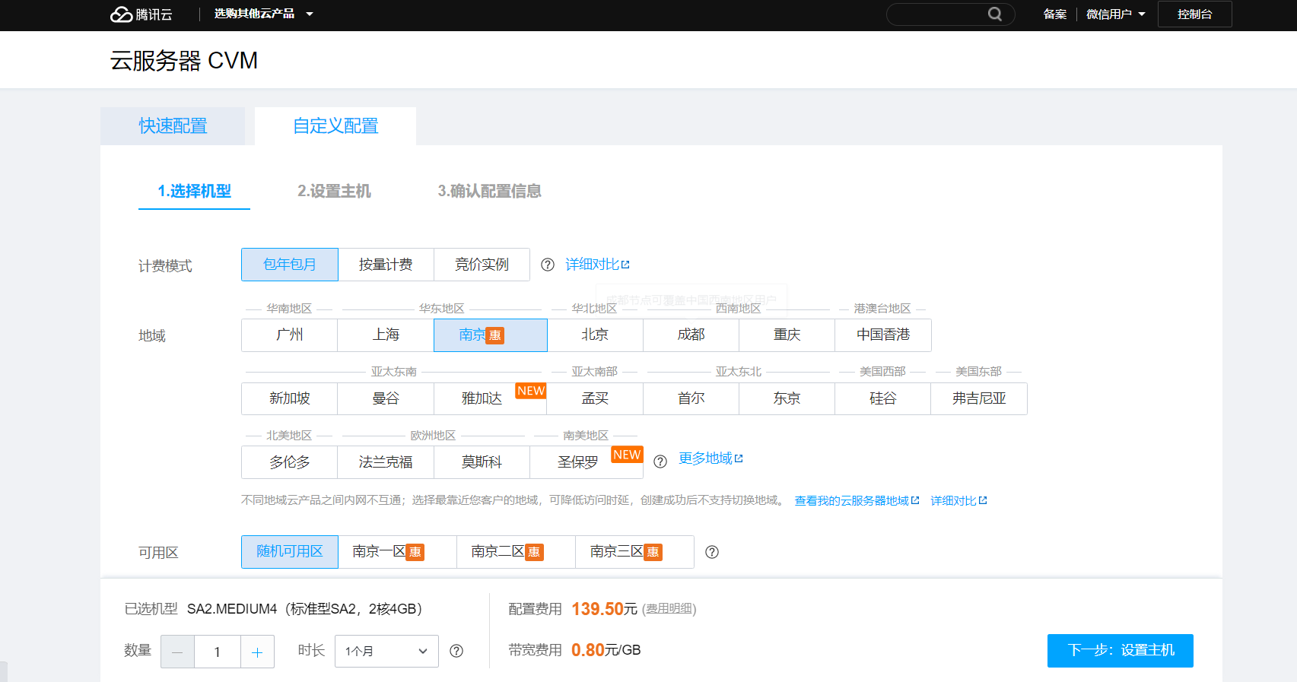The width and height of the screenshot is (1297, 682).
Task: Decrease quantity with minus button
Action: click(x=178, y=652)
